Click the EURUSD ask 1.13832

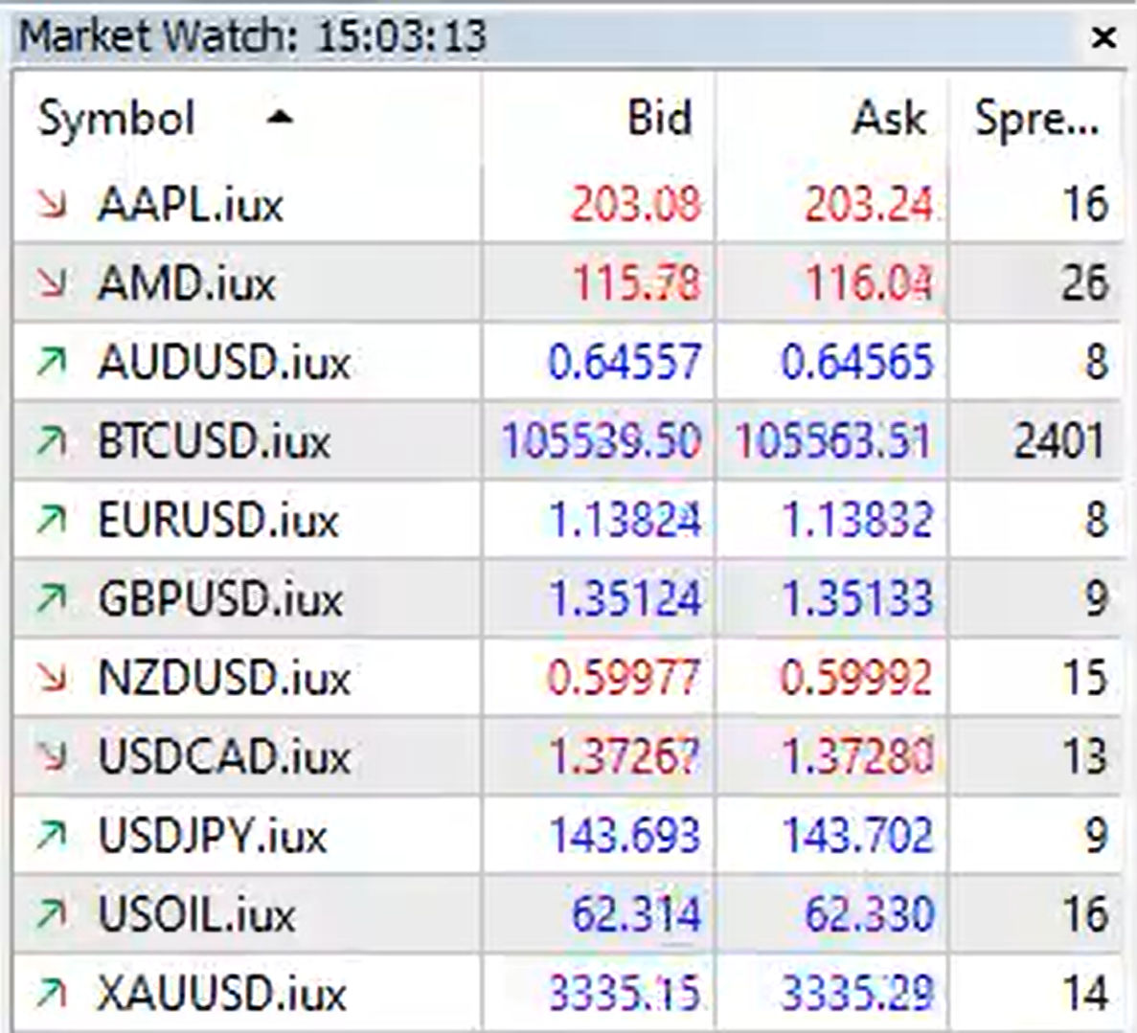pos(858,521)
